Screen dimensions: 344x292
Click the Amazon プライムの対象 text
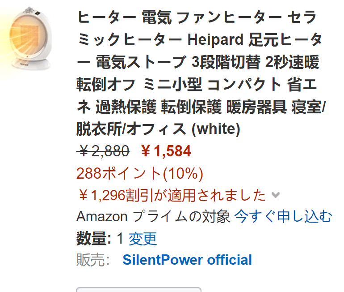(153, 217)
